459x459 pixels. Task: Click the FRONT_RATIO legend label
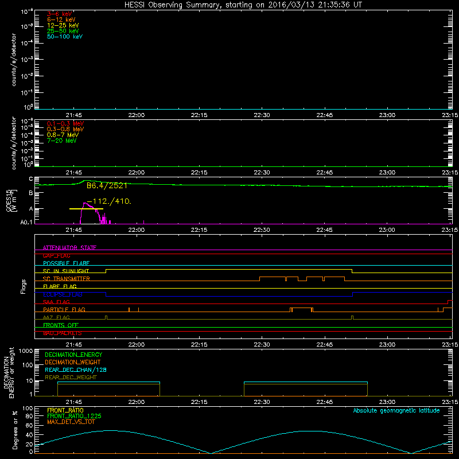click(65, 410)
